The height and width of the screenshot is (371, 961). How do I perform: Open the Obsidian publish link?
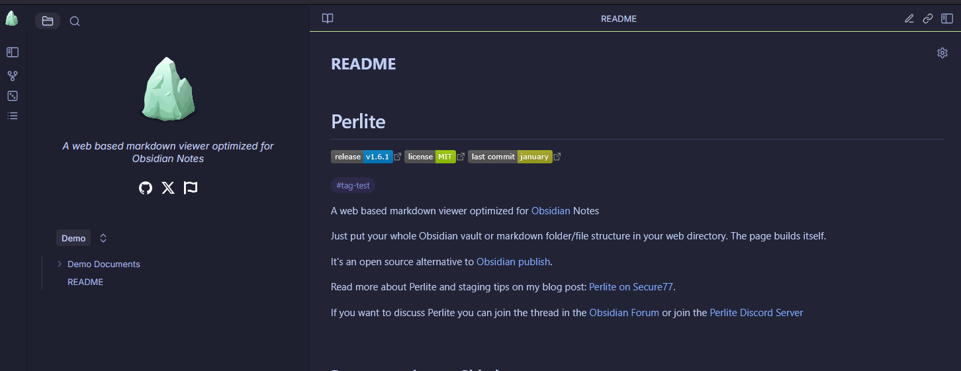513,262
